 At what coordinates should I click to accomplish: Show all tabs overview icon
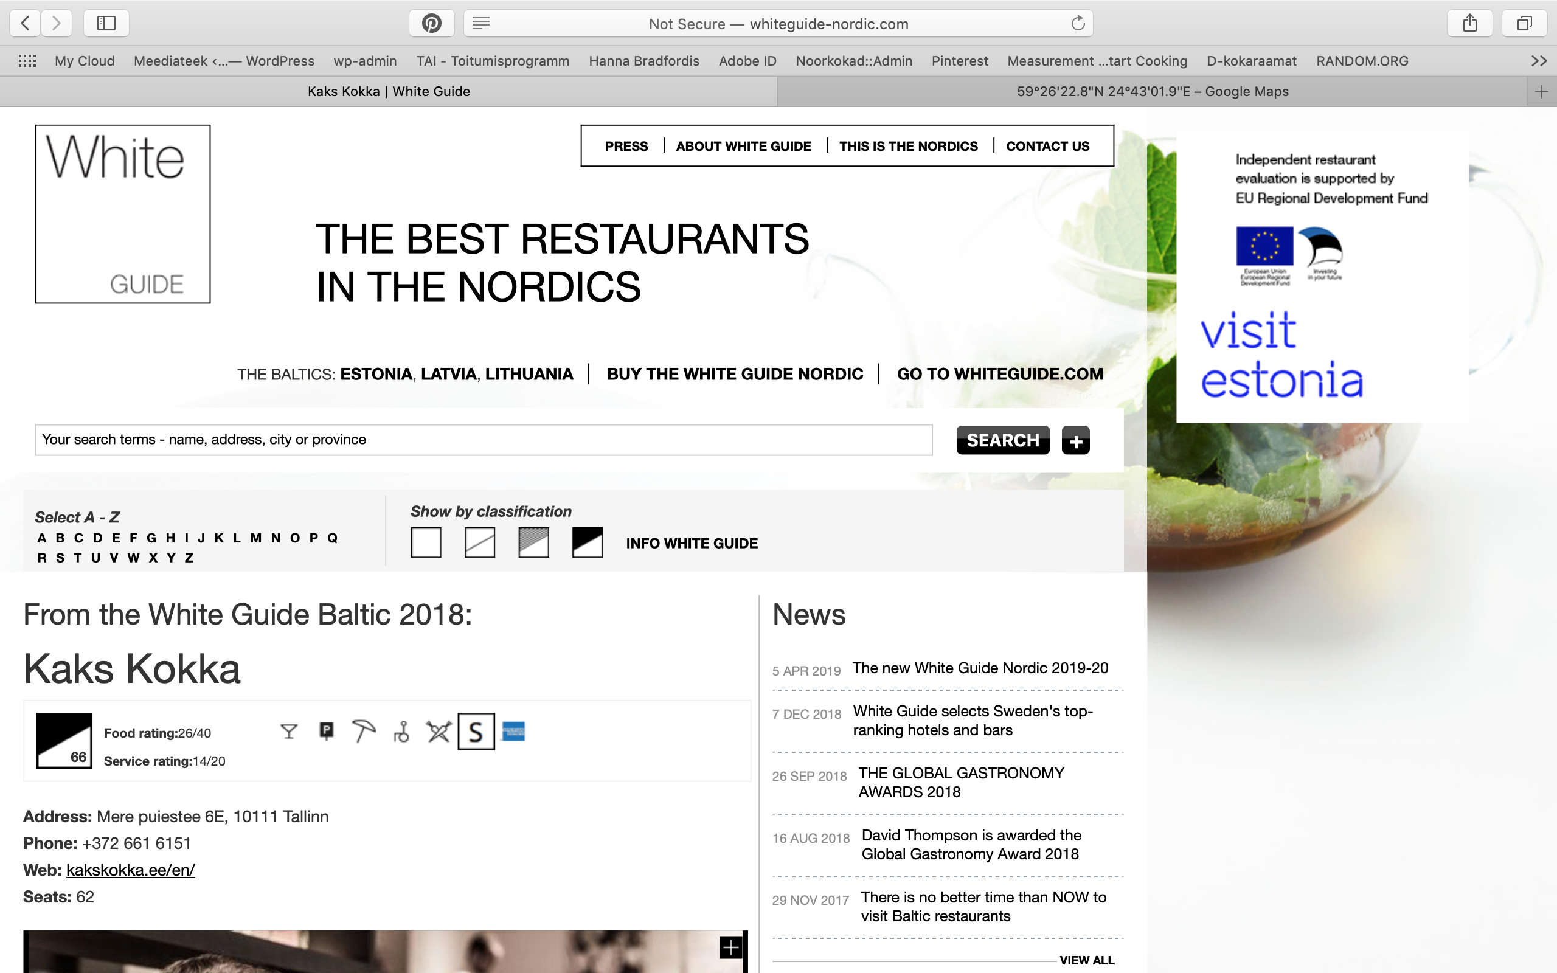tap(1524, 24)
